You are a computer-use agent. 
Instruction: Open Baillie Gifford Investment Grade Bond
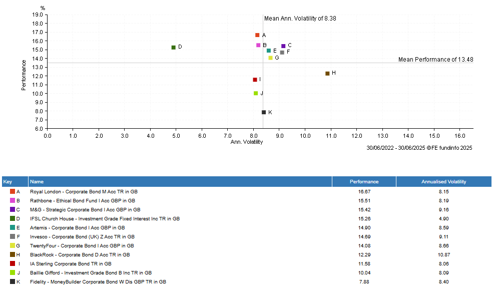91,272
